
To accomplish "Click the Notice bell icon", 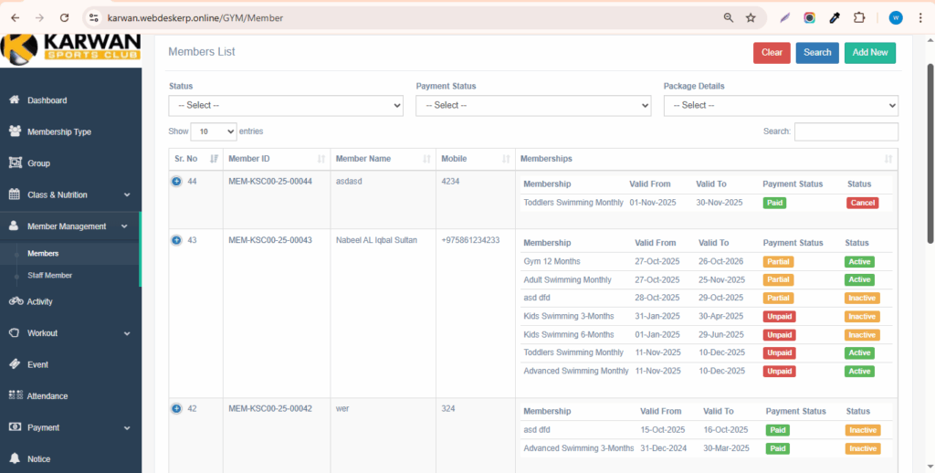I will point(15,458).
